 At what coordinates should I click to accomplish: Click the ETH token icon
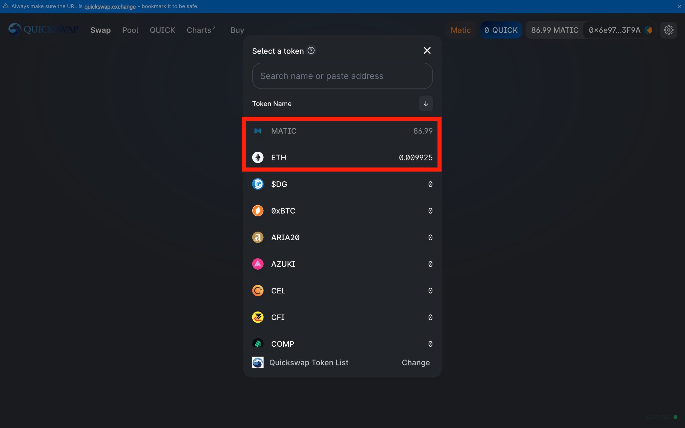point(258,157)
